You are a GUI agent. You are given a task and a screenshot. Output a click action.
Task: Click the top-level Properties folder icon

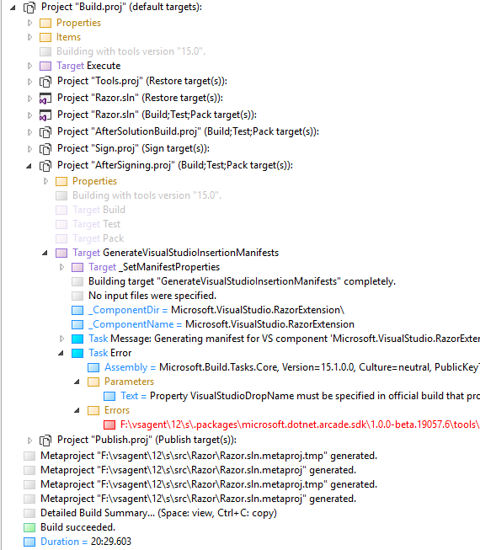(45, 23)
